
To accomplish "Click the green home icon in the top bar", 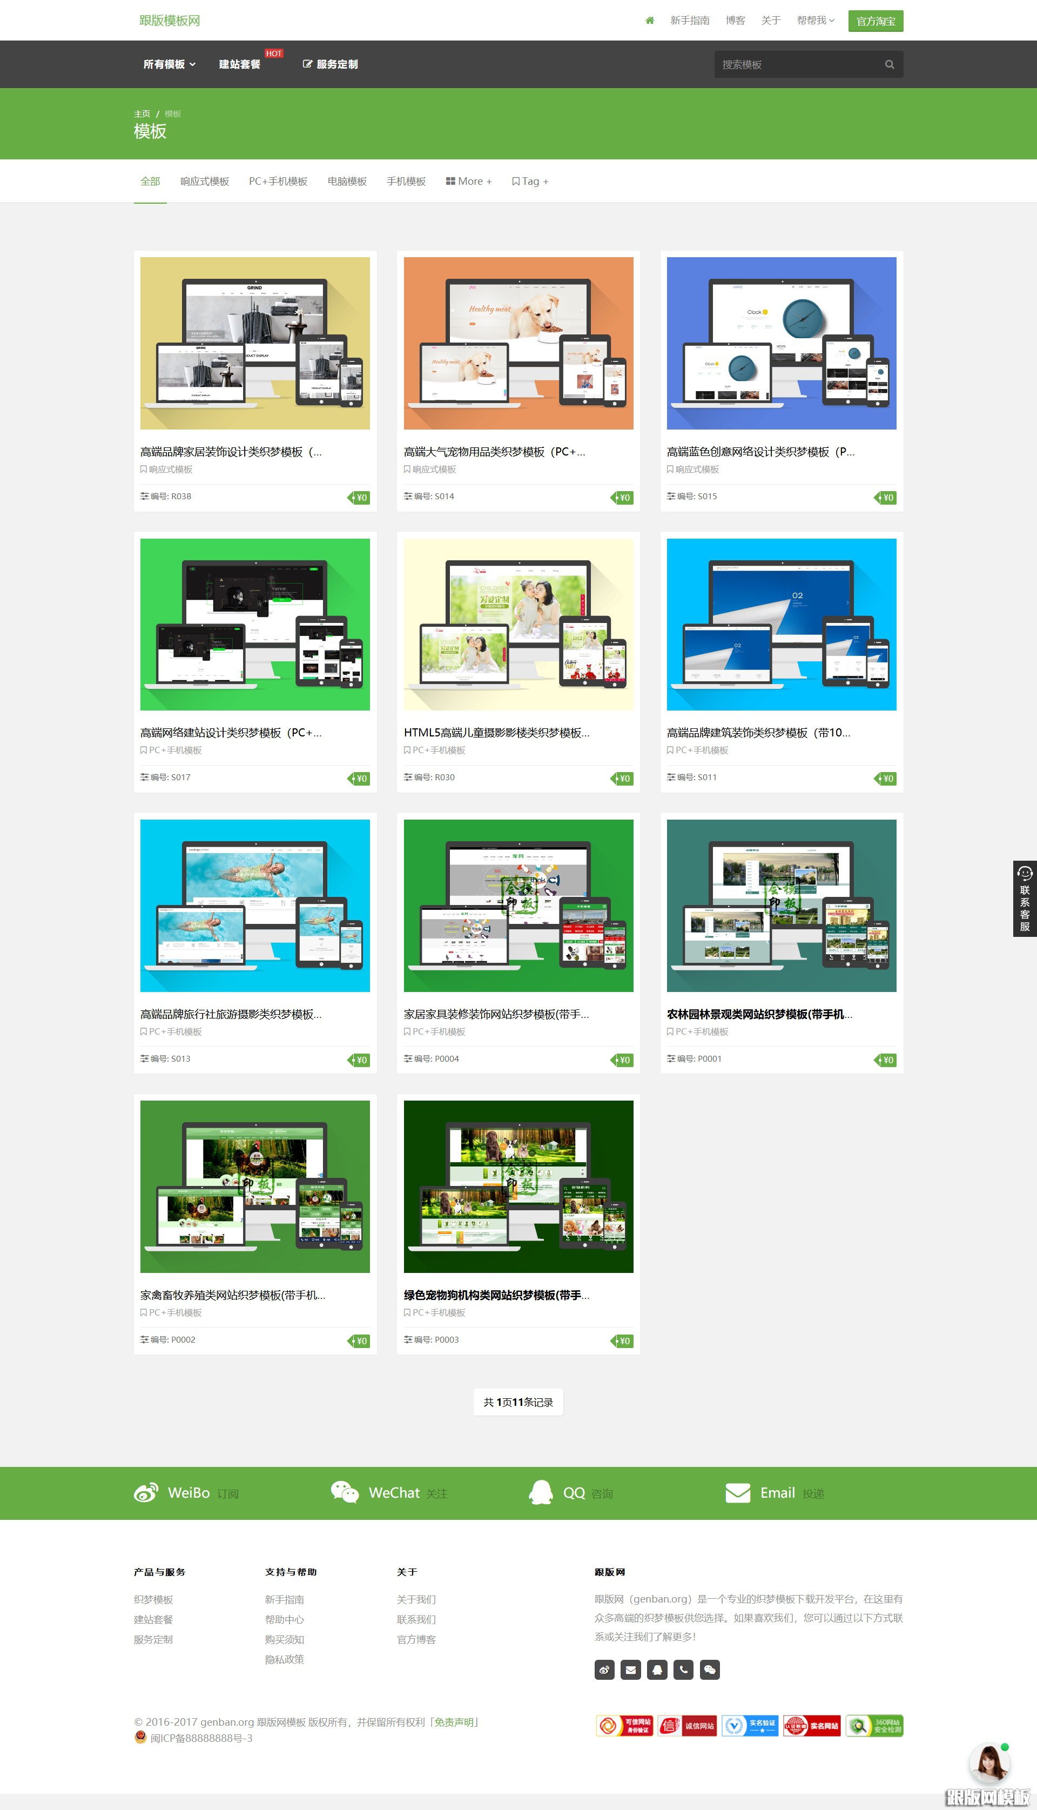I will click(x=650, y=21).
